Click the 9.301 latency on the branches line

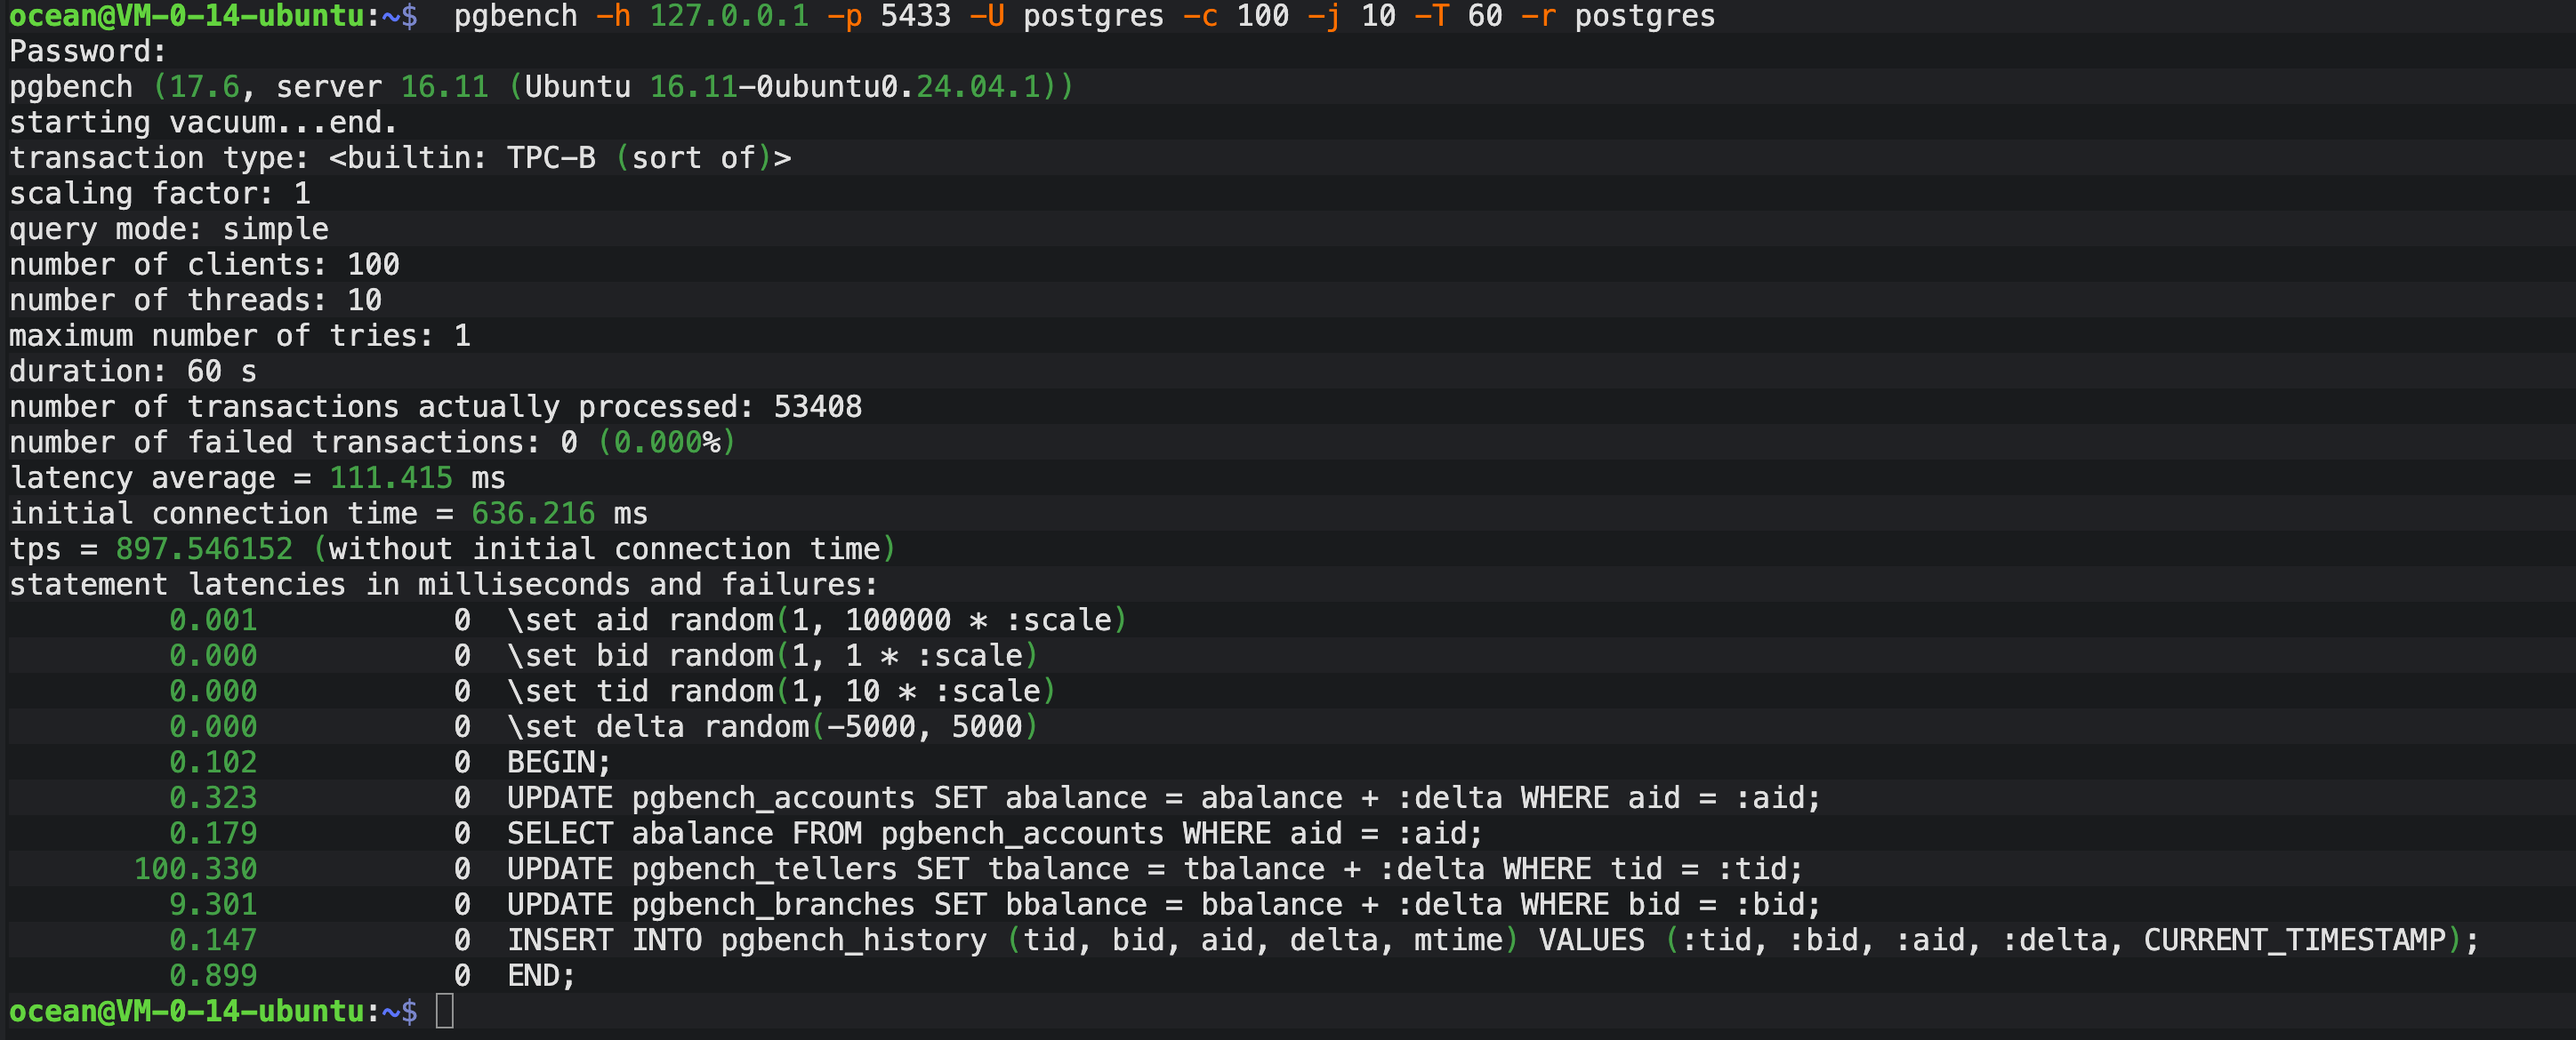pyautogui.click(x=213, y=904)
